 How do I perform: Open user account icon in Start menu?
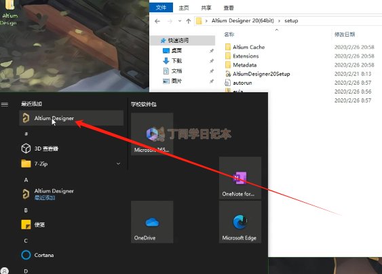pos(5,271)
